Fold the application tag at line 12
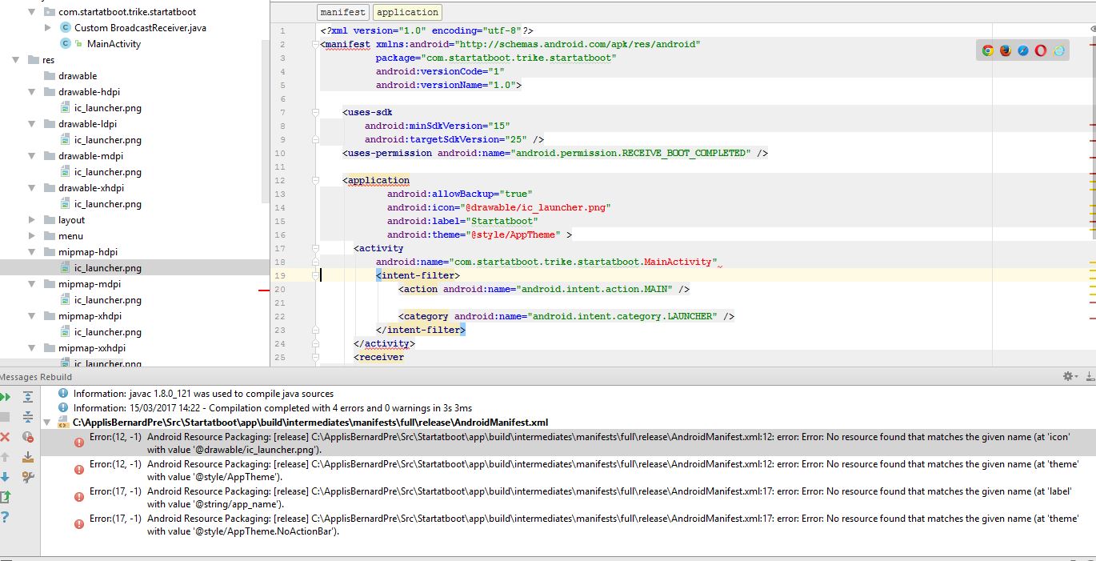 [x=316, y=180]
